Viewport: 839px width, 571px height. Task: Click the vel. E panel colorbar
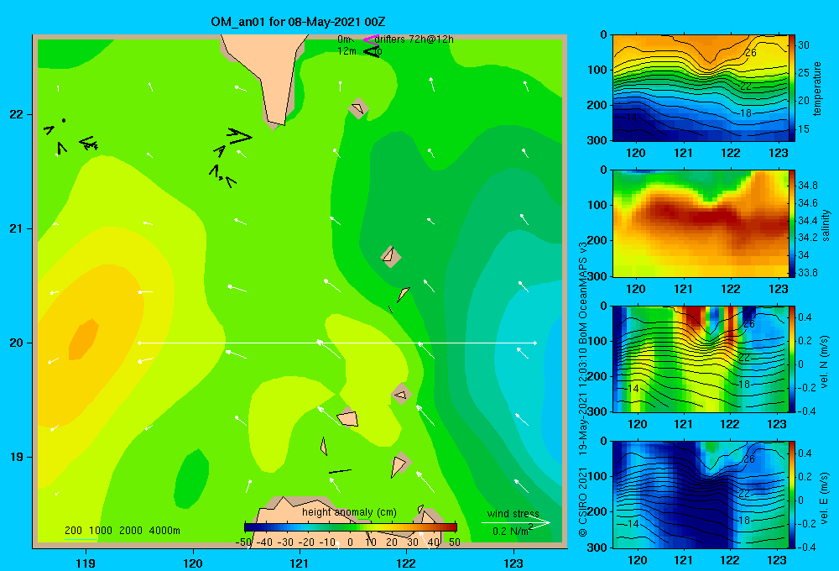792,495
